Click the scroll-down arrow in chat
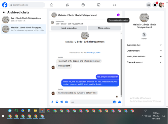Image resolution: width=168 pixels, height=124 pixels. click(x=121, y=97)
